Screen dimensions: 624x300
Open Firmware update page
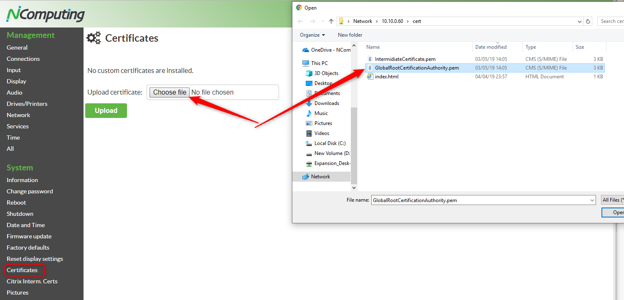[x=29, y=236]
